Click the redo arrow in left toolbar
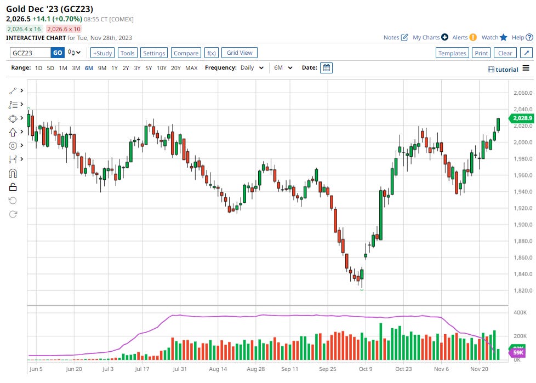 [x=13, y=214]
